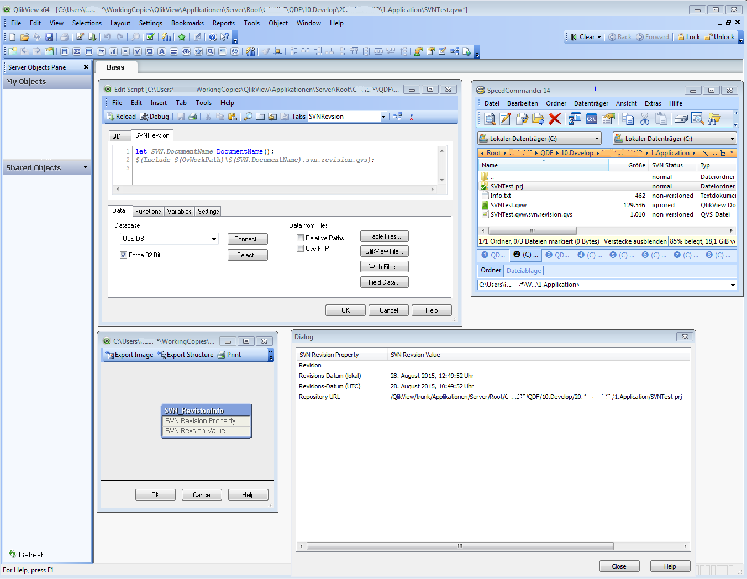Image resolution: width=747 pixels, height=579 pixels.
Task: Click the binoculars folder search icon in SpeedCommander
Action: pyautogui.click(x=714, y=119)
